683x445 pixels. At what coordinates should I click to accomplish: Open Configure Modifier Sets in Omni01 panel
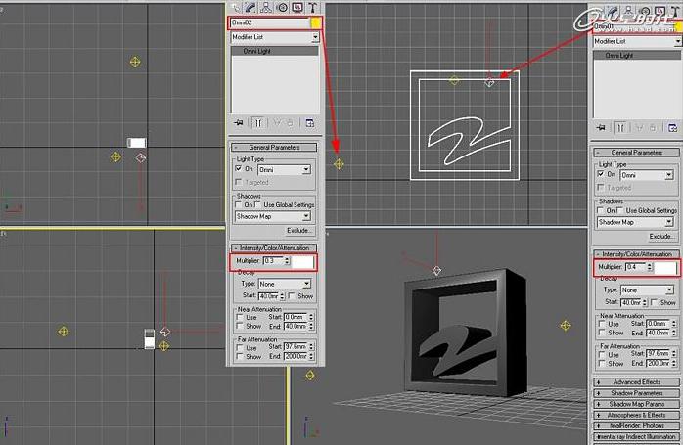(x=672, y=128)
